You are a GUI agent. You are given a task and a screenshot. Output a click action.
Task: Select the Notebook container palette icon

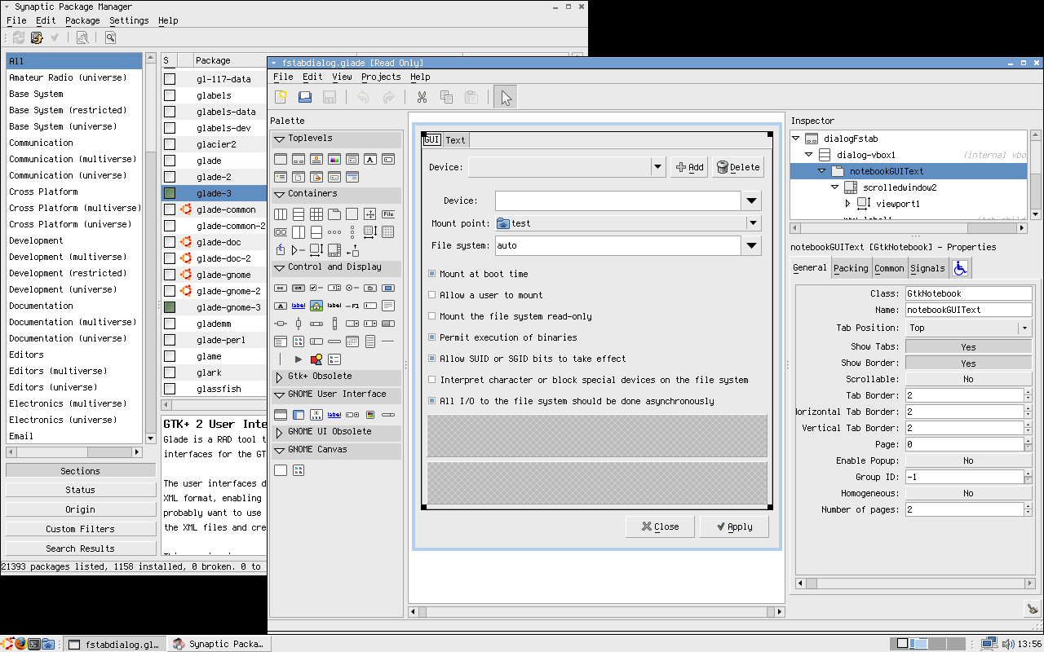click(x=334, y=214)
